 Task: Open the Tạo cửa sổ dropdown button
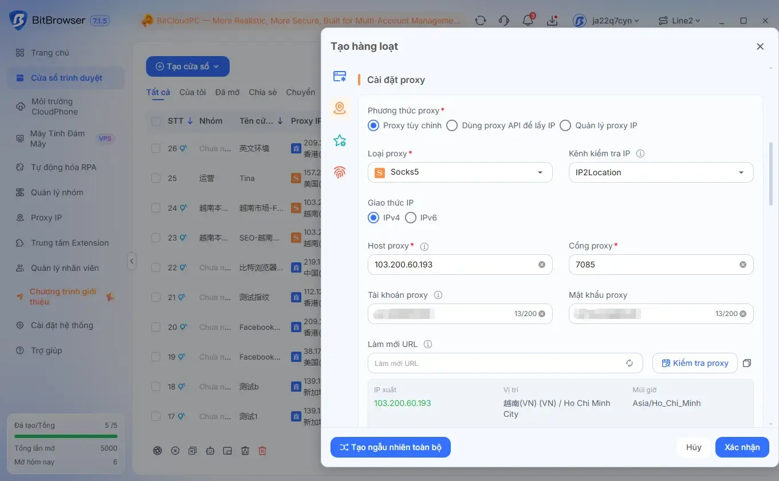point(188,66)
